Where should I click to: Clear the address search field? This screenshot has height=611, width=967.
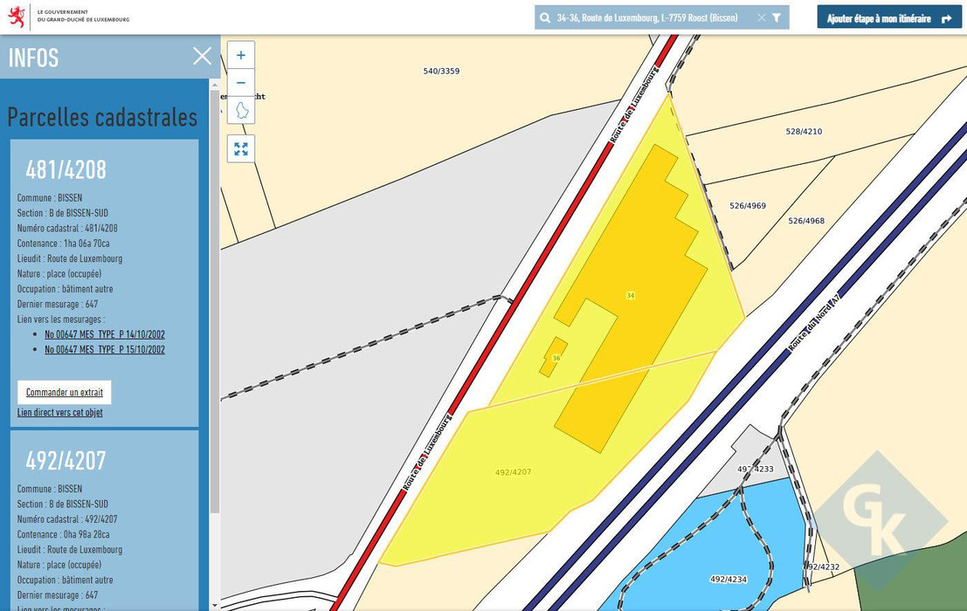pyautogui.click(x=761, y=17)
